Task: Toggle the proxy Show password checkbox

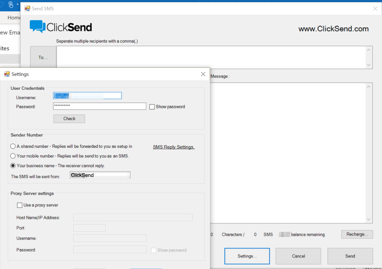Action: coord(154,250)
